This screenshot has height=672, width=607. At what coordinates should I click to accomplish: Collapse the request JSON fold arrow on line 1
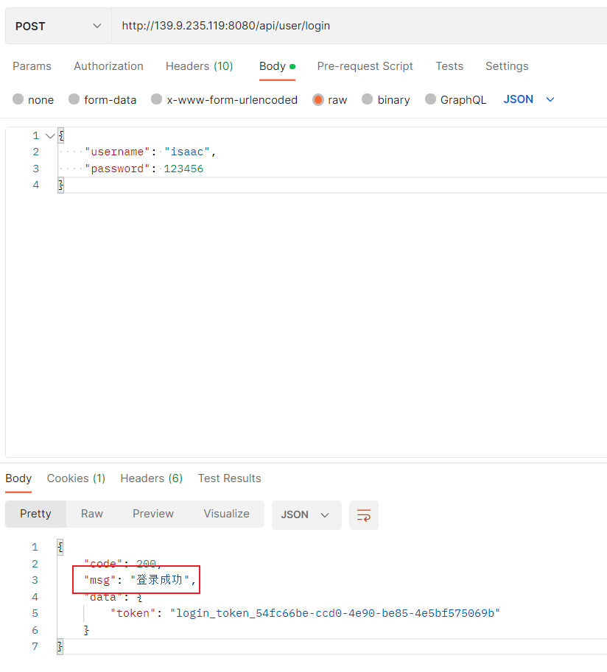(x=50, y=136)
